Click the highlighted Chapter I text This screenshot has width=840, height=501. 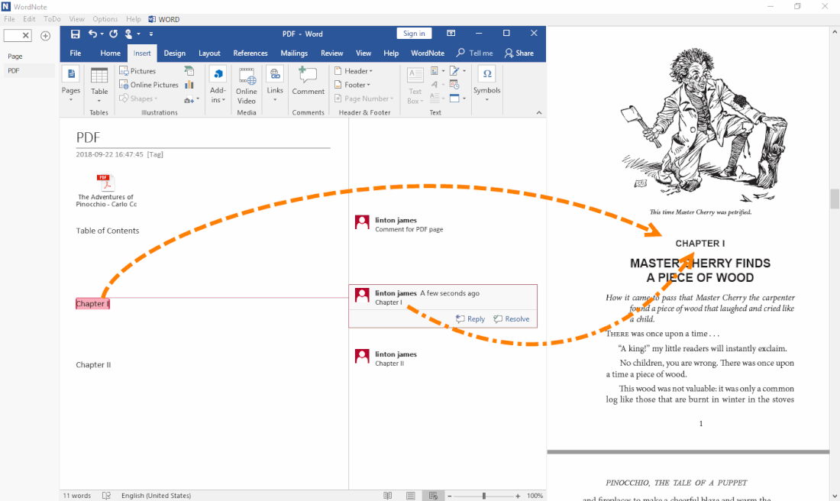92,304
